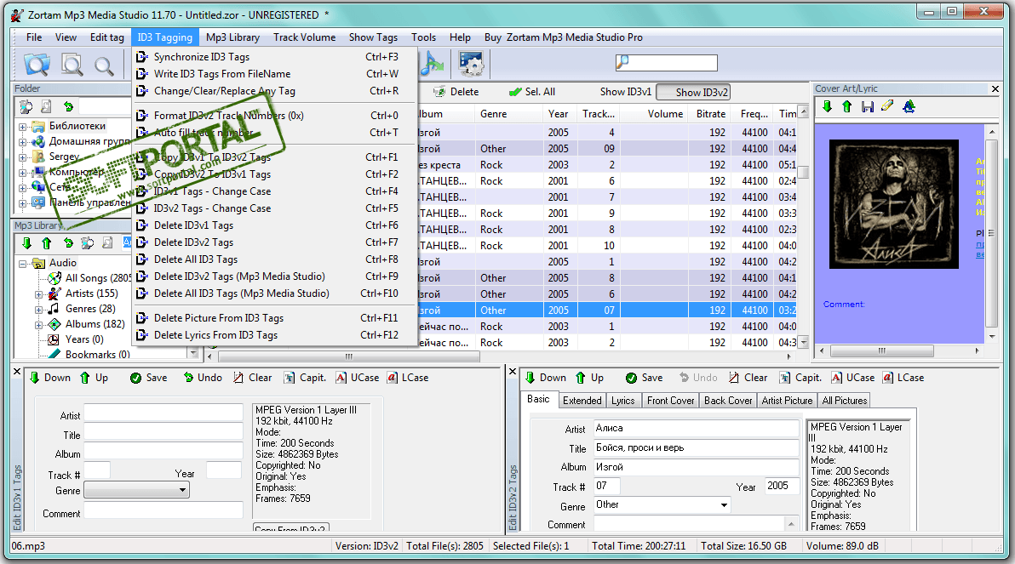
Task: Click the green refresh icon in Folder panel
Action: coord(68,106)
